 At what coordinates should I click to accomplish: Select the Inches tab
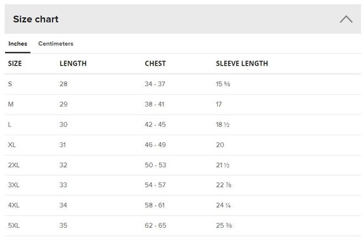tap(18, 43)
